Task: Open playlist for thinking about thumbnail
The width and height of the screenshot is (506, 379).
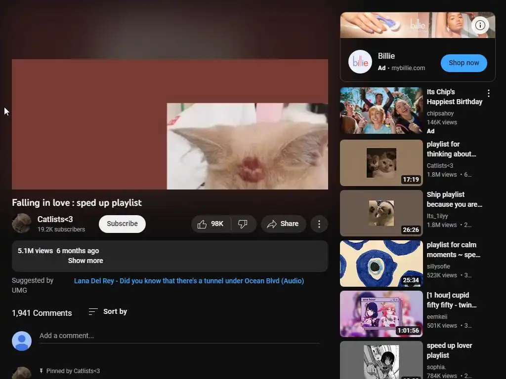Action: coord(381,163)
